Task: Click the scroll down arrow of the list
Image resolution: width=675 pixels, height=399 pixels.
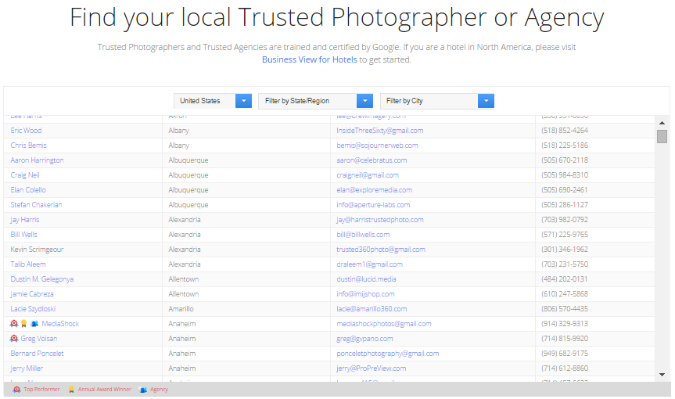Action: point(662,375)
